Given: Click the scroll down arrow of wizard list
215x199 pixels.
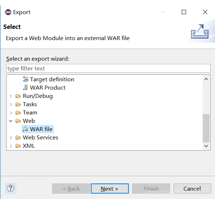Looking at the screenshot, I should click(206, 146).
